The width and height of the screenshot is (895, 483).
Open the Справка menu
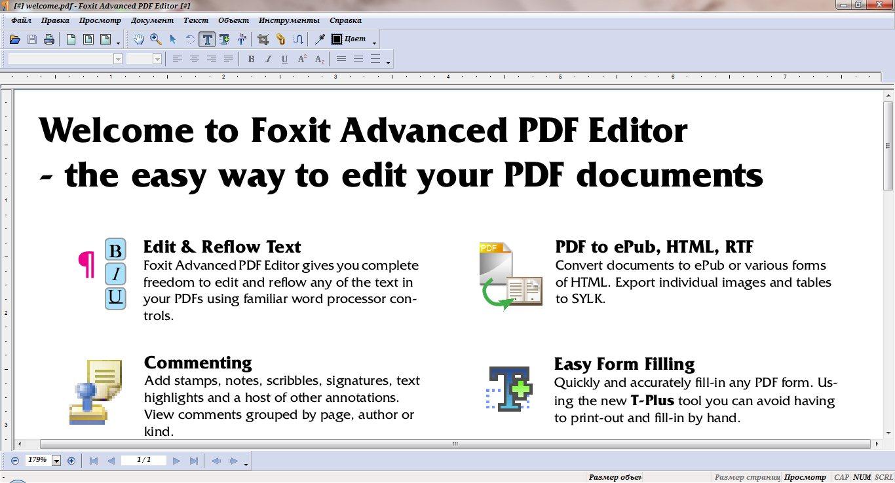345,20
